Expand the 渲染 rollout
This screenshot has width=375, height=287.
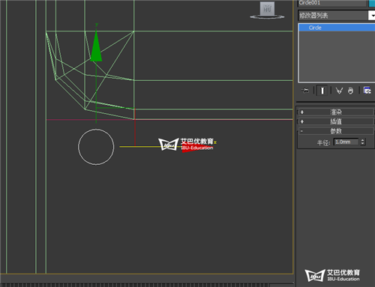click(335, 112)
